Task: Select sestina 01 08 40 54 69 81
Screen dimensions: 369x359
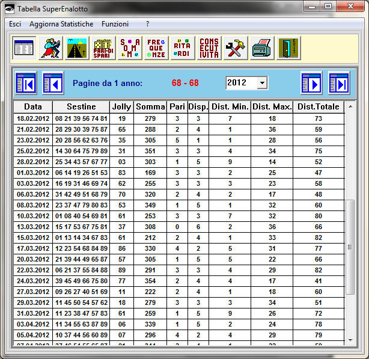Action: (81, 216)
